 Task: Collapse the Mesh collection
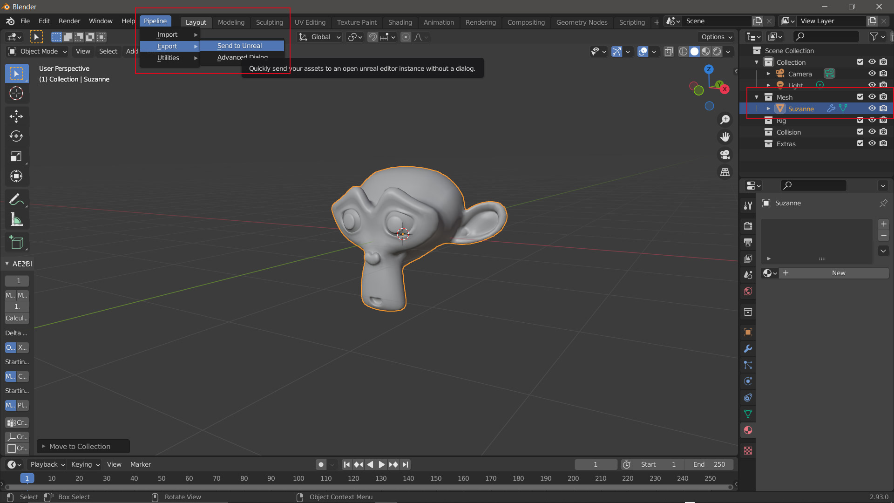tap(757, 97)
